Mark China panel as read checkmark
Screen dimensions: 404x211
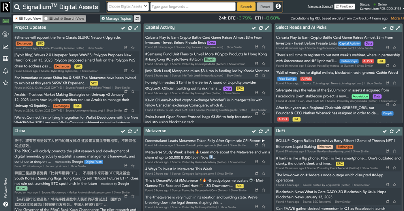pos(123,131)
